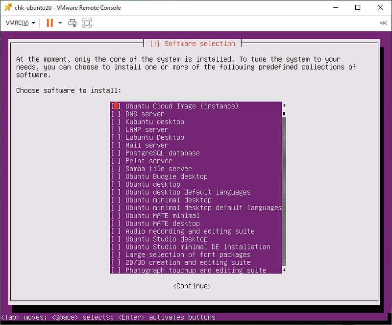Toggle the Samba file server checkbox
The width and height of the screenshot is (392, 325).
[x=116, y=169]
